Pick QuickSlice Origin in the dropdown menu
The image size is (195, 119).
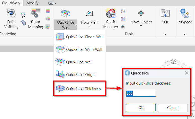pos(80,75)
